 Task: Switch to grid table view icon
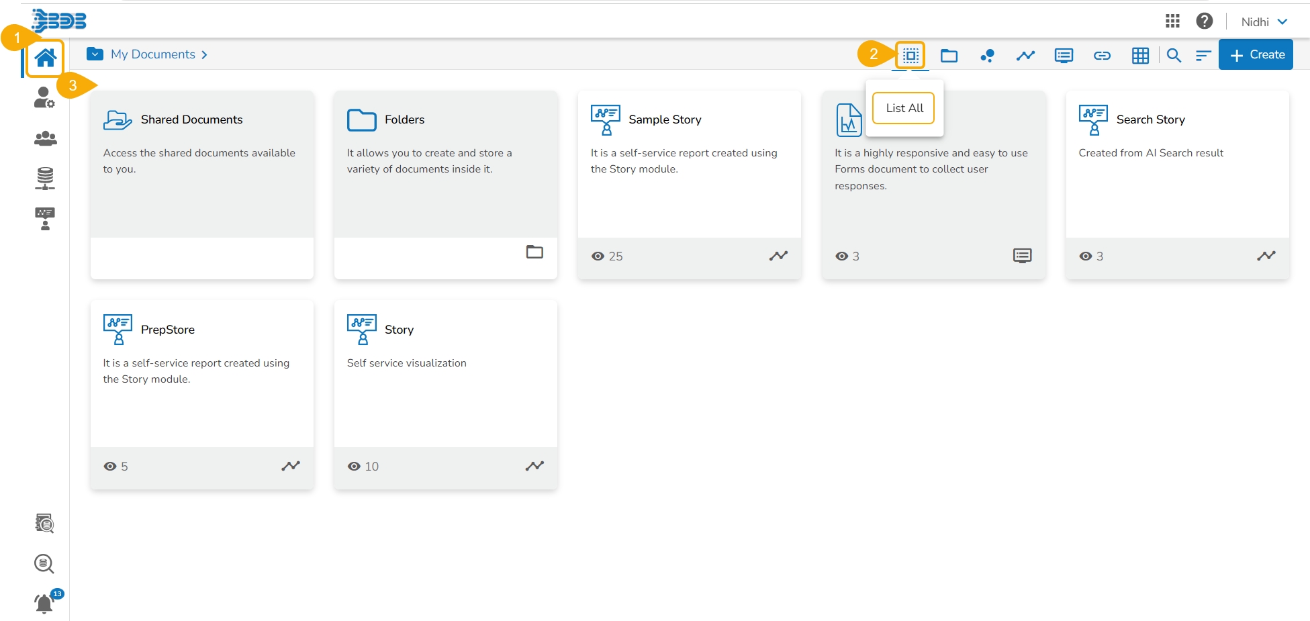point(1140,56)
